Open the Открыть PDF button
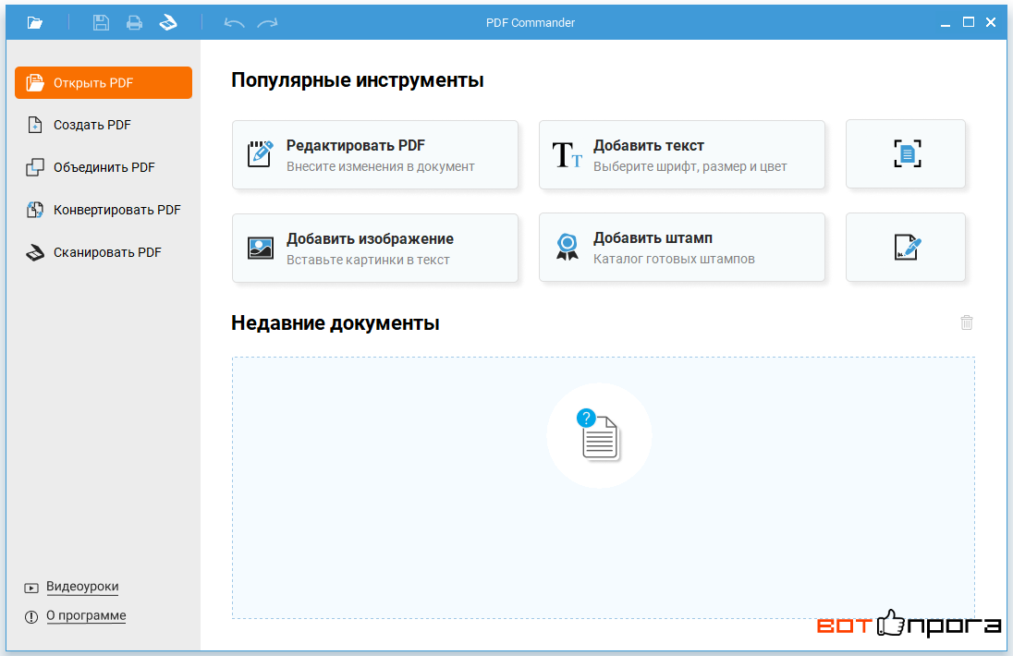This screenshot has height=656, width=1013. pos(104,82)
